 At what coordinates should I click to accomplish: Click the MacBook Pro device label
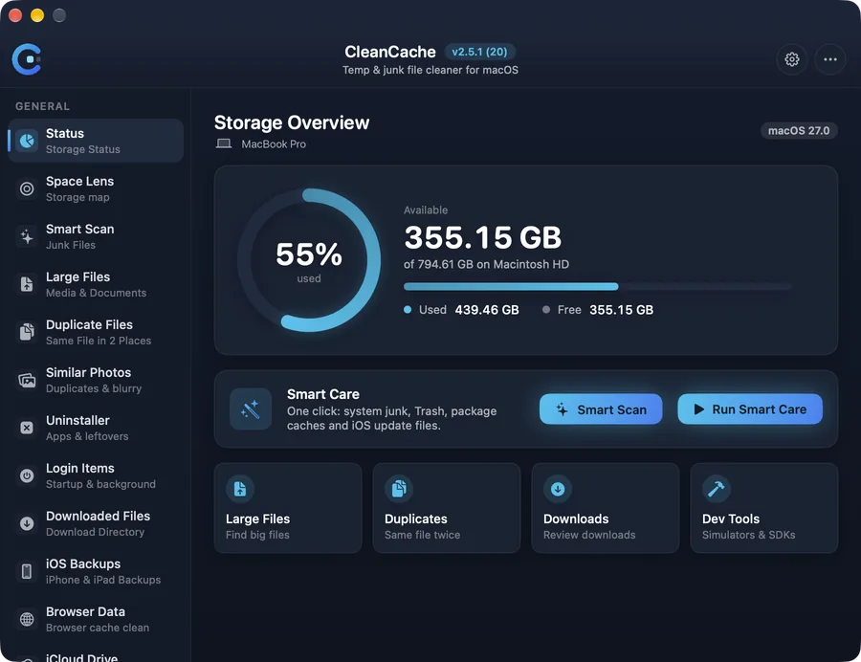[274, 143]
